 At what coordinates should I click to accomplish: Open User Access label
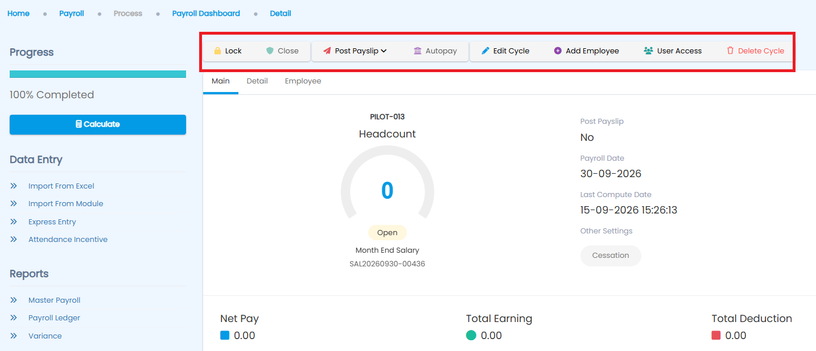tap(679, 51)
